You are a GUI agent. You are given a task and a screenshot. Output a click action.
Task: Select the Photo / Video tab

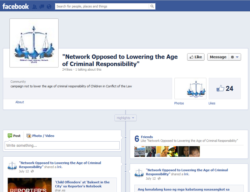pyautogui.click(x=40, y=136)
